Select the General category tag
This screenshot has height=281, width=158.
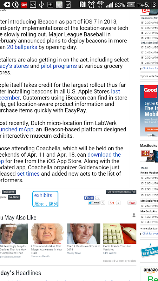click(14, 197)
